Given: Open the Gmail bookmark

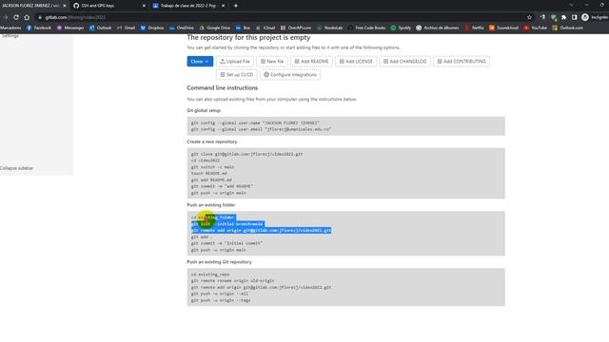Looking at the screenshot, I should pos(126,28).
